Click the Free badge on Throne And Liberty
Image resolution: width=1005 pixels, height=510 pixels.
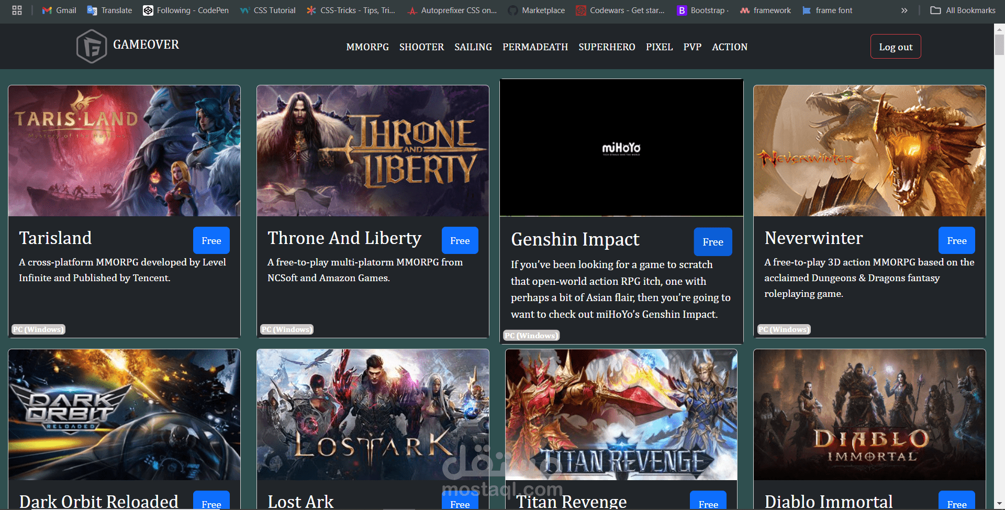(x=460, y=240)
